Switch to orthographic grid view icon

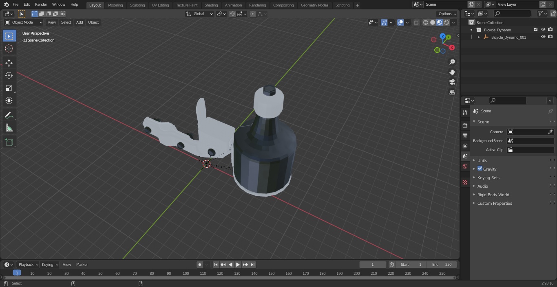coord(452,92)
